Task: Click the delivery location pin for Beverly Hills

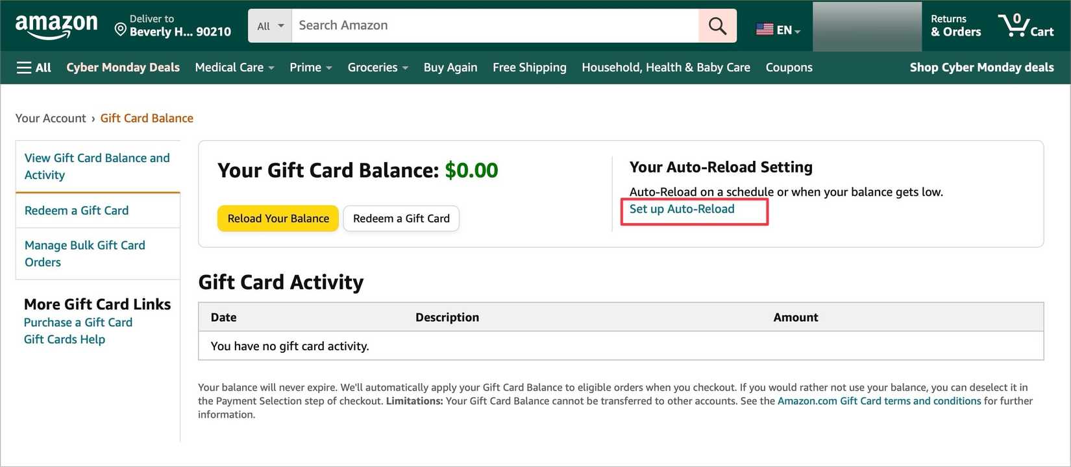Action: (120, 29)
